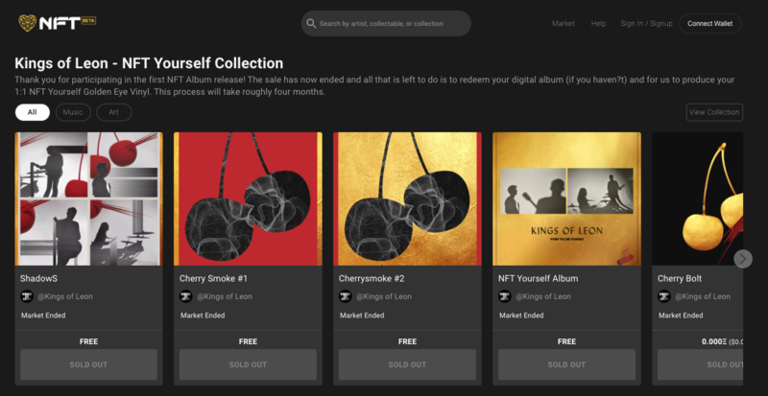This screenshot has height=396, width=768.
Task: Open the Help nav item
Action: click(598, 23)
